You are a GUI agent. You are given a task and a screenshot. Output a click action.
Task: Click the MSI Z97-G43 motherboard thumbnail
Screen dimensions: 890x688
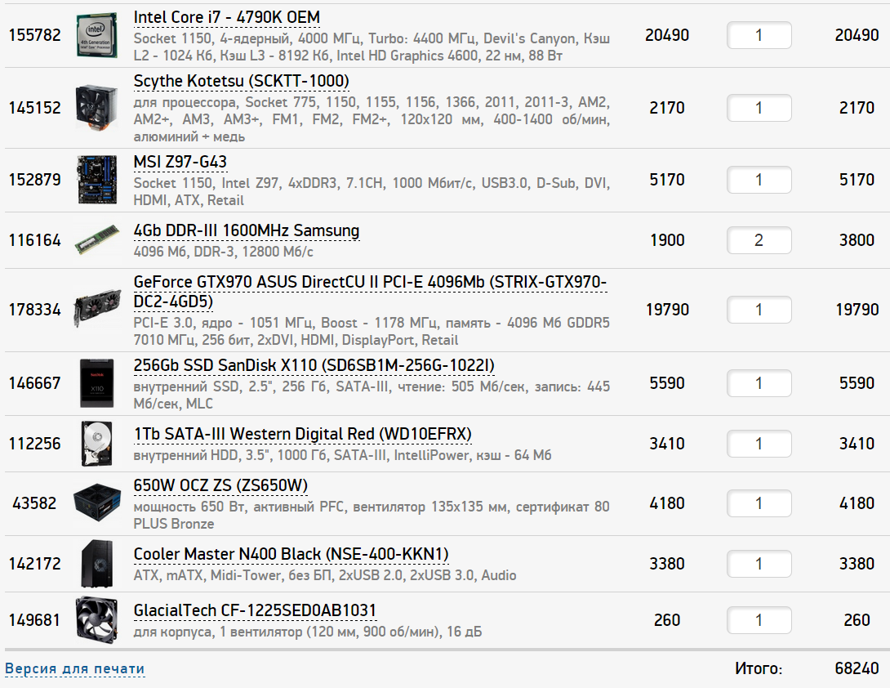[96, 180]
